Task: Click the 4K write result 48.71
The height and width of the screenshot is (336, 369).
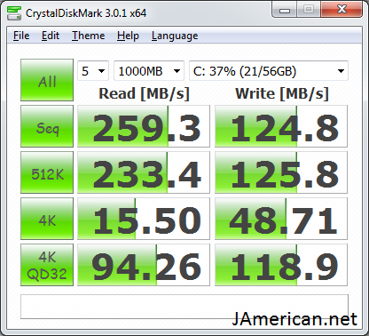Action: click(x=281, y=219)
